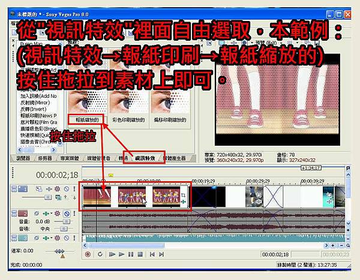Click make compositing parent arrow on track 1
This screenshot has height=280, width=360.
point(65,197)
